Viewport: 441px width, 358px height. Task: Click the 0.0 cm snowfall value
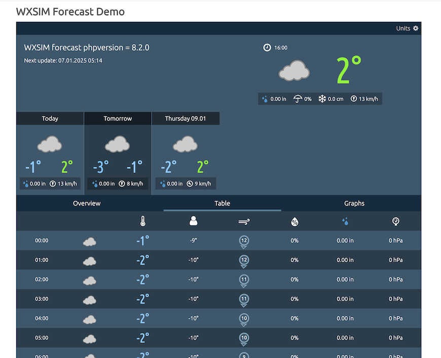336,99
